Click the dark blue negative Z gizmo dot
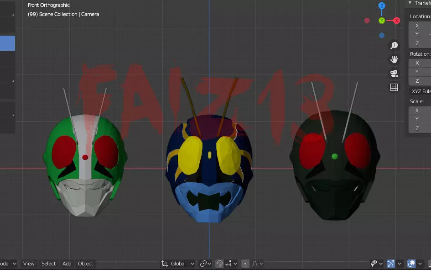Screen dimensions: 431x270 click(382, 35)
